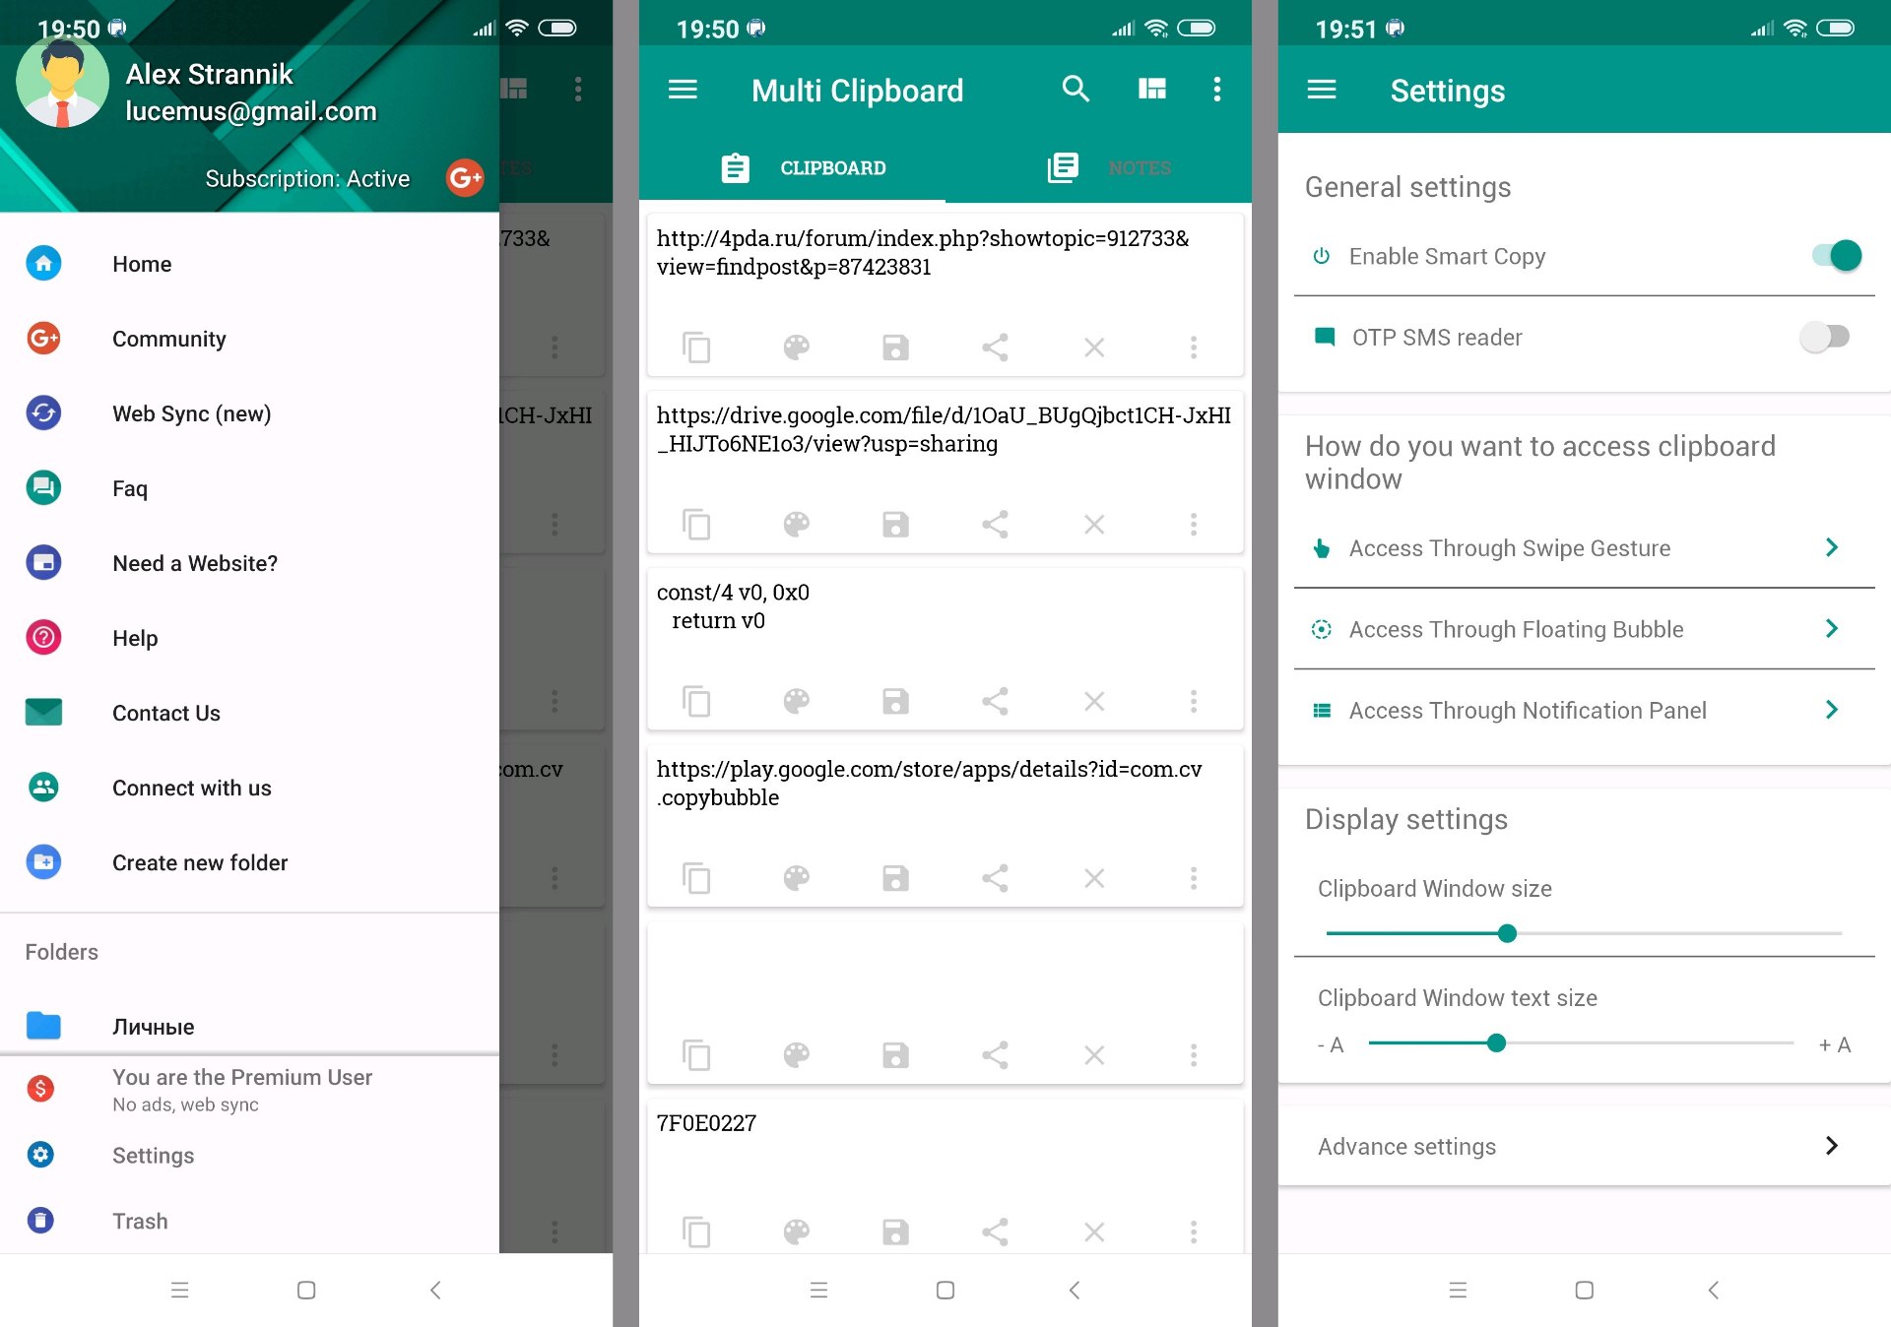Tap the Alex Strannik profile avatar
Screen dimensions: 1891x1327
62,82
